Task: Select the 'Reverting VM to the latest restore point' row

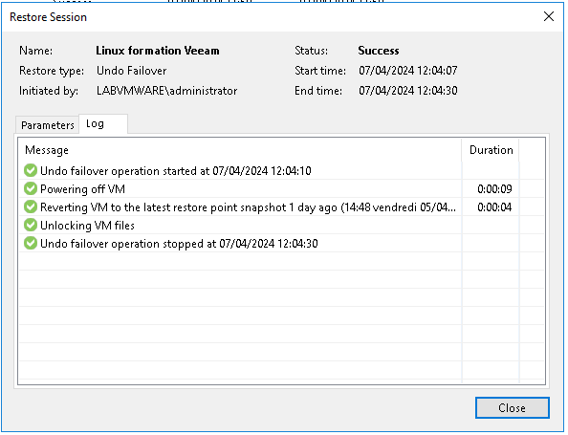Action: 281,207
